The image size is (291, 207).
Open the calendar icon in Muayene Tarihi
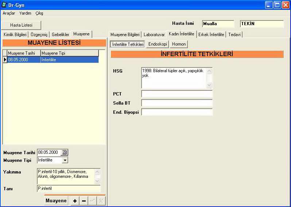tap(65, 152)
